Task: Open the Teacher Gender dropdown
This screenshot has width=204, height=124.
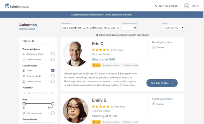Action: [x=38, y=123]
